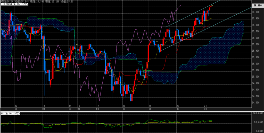Click the 100.0000 level on RSI axis

257,113
